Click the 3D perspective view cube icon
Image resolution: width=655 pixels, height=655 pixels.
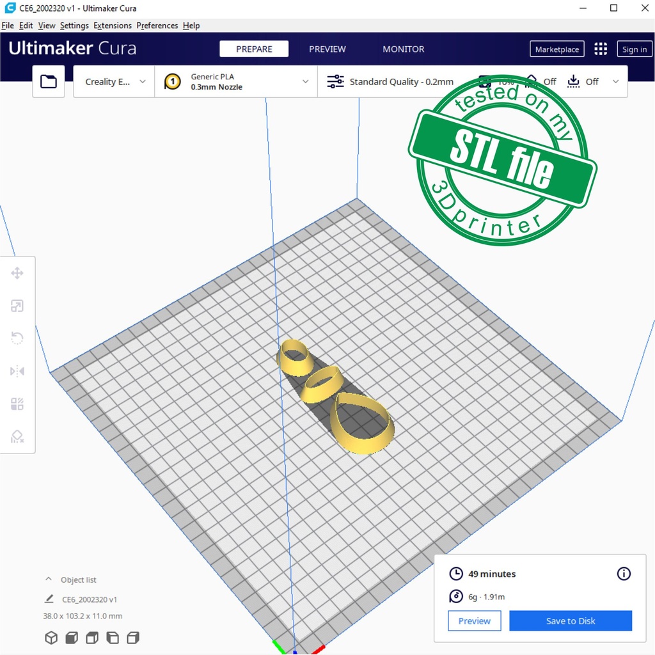51,638
